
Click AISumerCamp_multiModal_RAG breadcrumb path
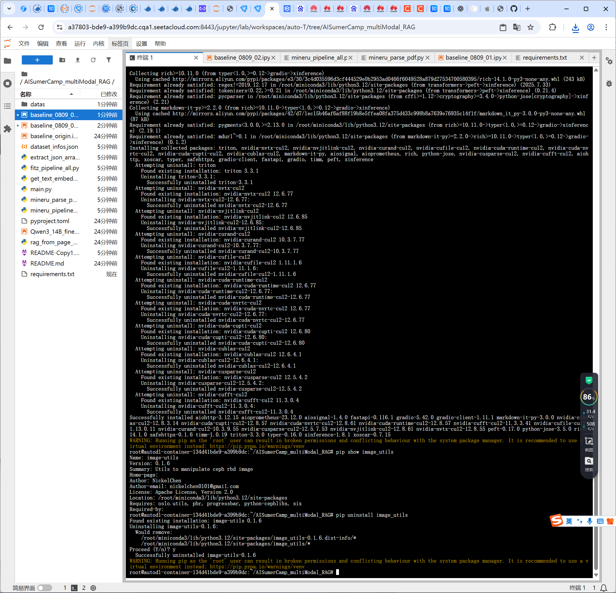pos(67,82)
